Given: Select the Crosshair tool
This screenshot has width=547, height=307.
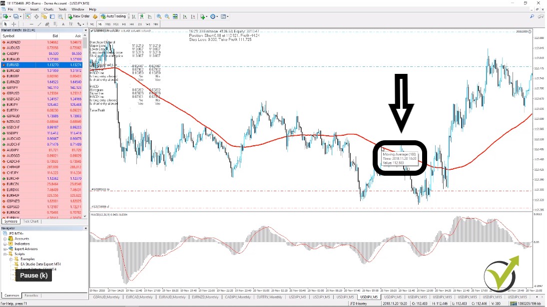Looking at the screenshot, I should click(13, 23).
